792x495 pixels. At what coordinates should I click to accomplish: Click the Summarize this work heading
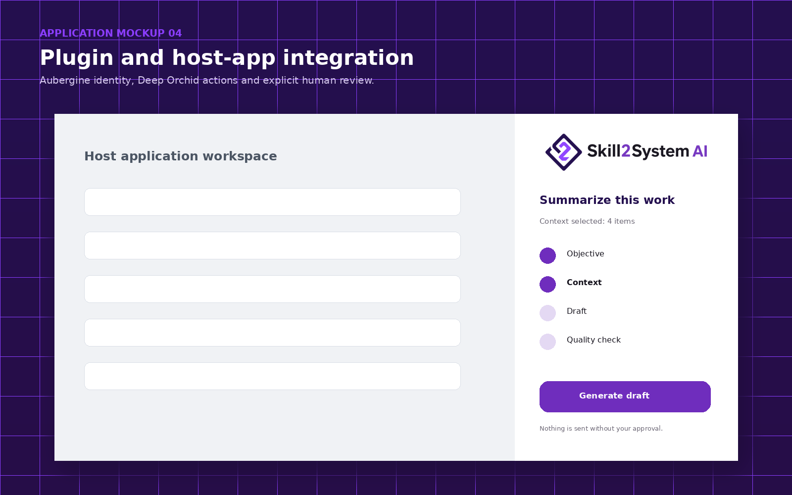click(x=607, y=200)
